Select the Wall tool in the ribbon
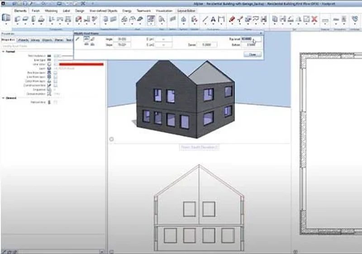 [17, 19]
